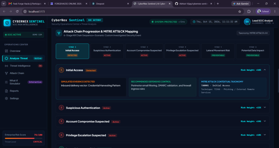
Task: Open a new browser tab with plus icon
Action: [x=218, y=3]
